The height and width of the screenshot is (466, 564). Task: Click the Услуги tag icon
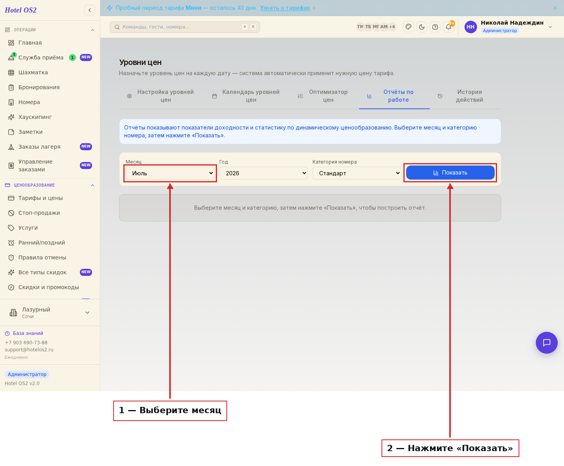[x=11, y=228]
